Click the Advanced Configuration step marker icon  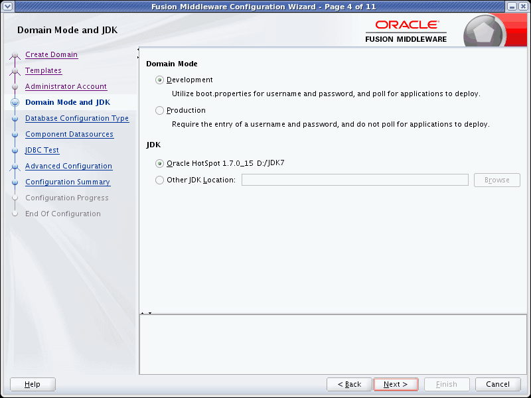(x=15, y=166)
